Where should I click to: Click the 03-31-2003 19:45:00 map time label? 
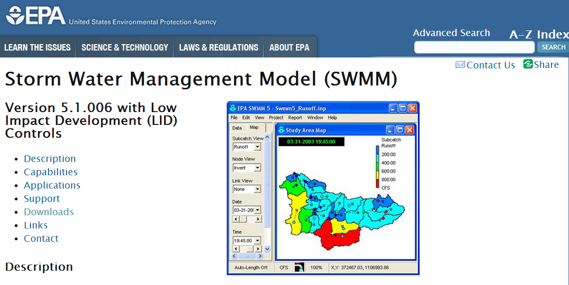coord(311,142)
